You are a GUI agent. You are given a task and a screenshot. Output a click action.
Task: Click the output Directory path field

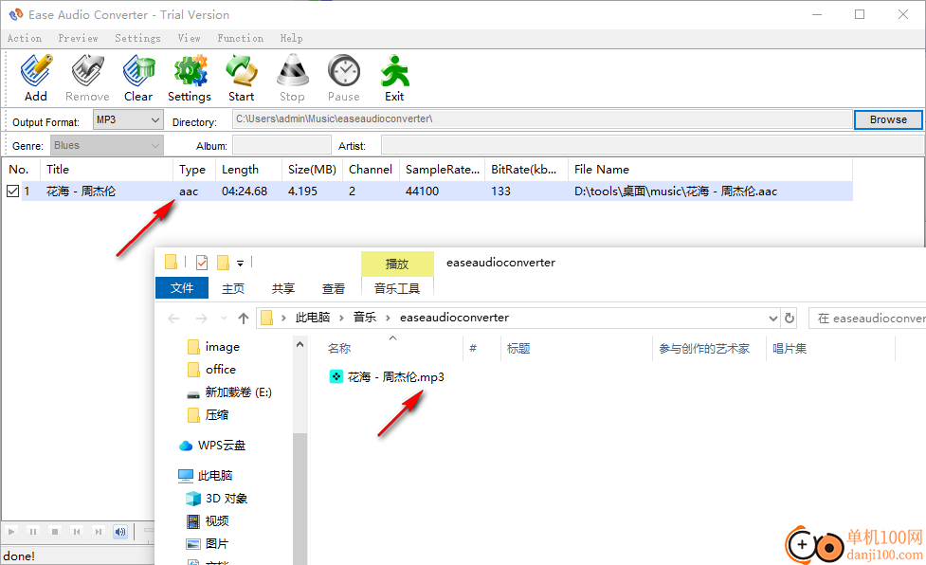pos(542,119)
